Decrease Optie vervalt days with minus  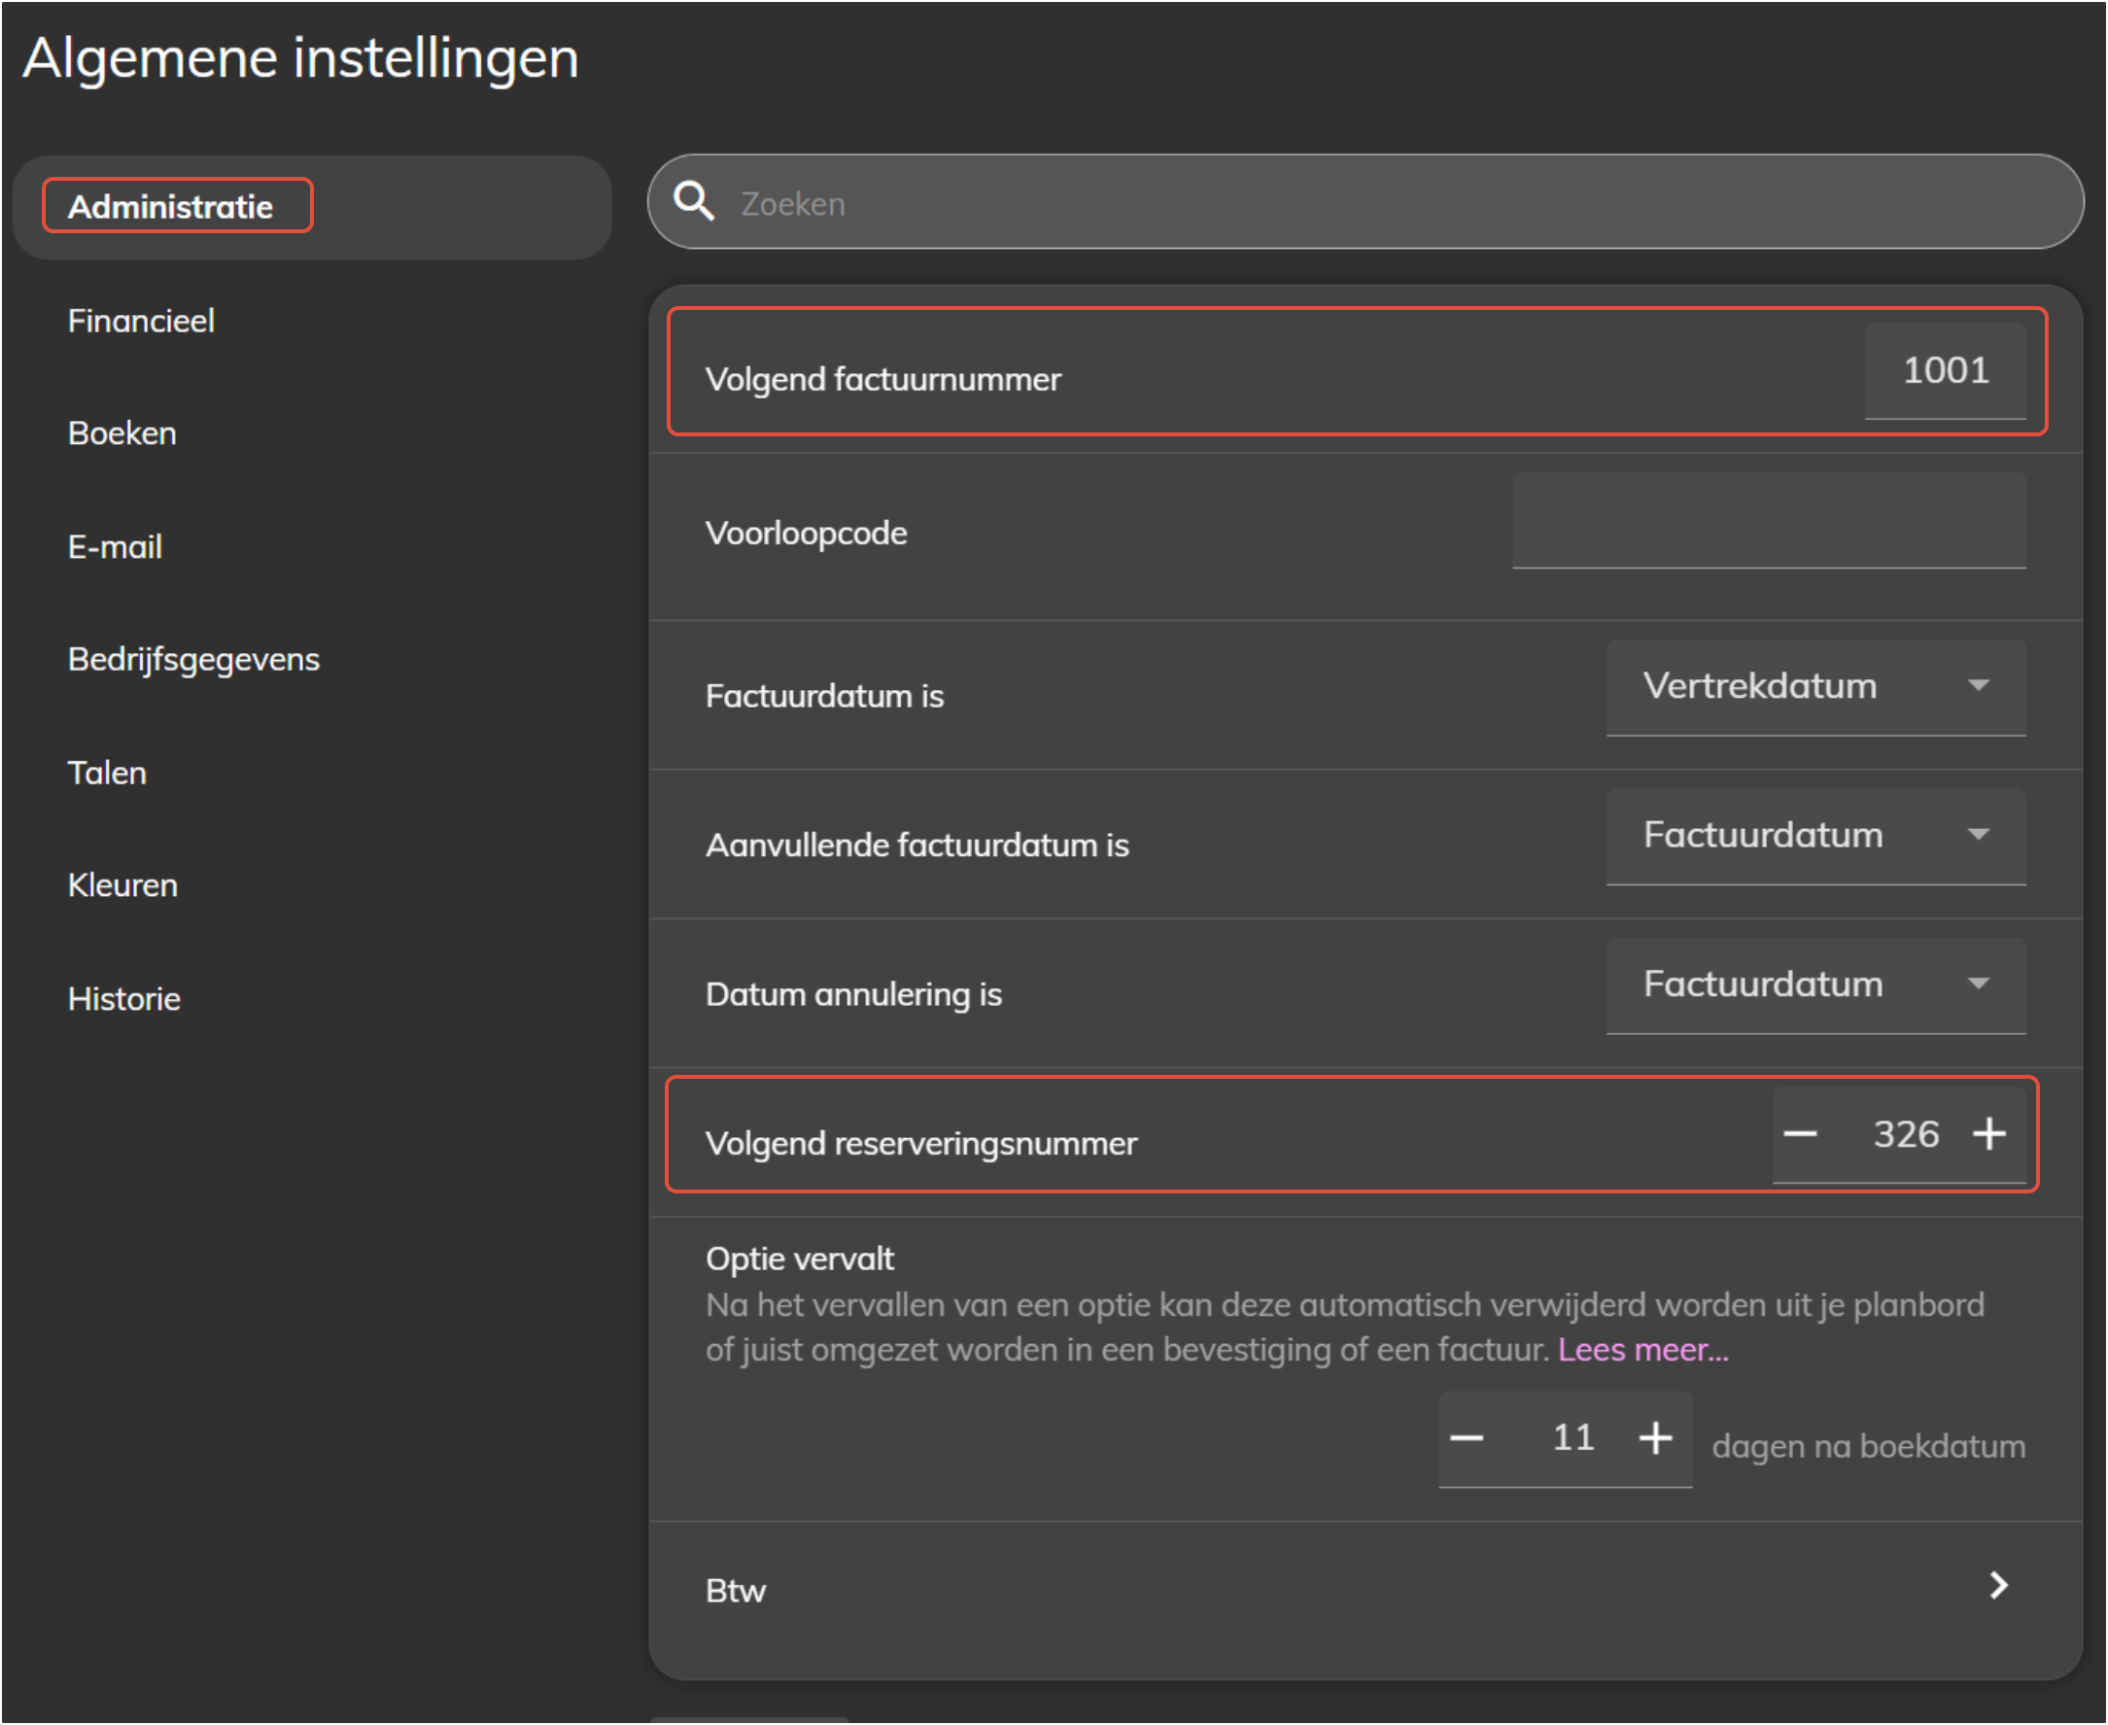click(1467, 1438)
